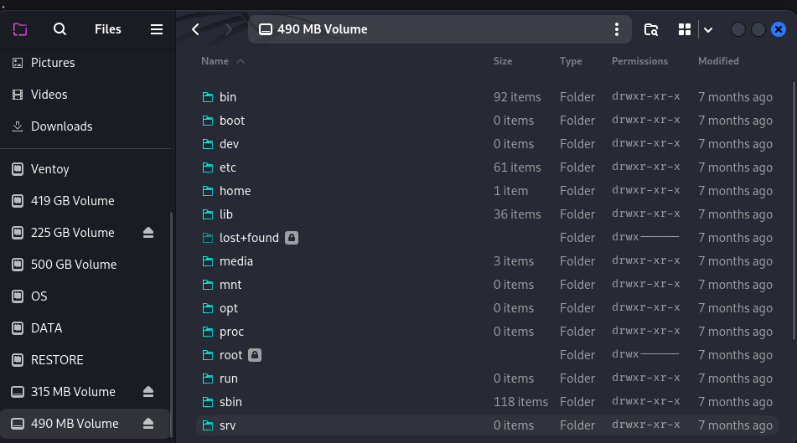Select 225 GB Volume label in sidebar
797x443 pixels.
(73, 233)
